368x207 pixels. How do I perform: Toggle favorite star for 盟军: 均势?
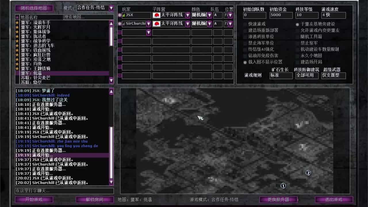click(17, 64)
